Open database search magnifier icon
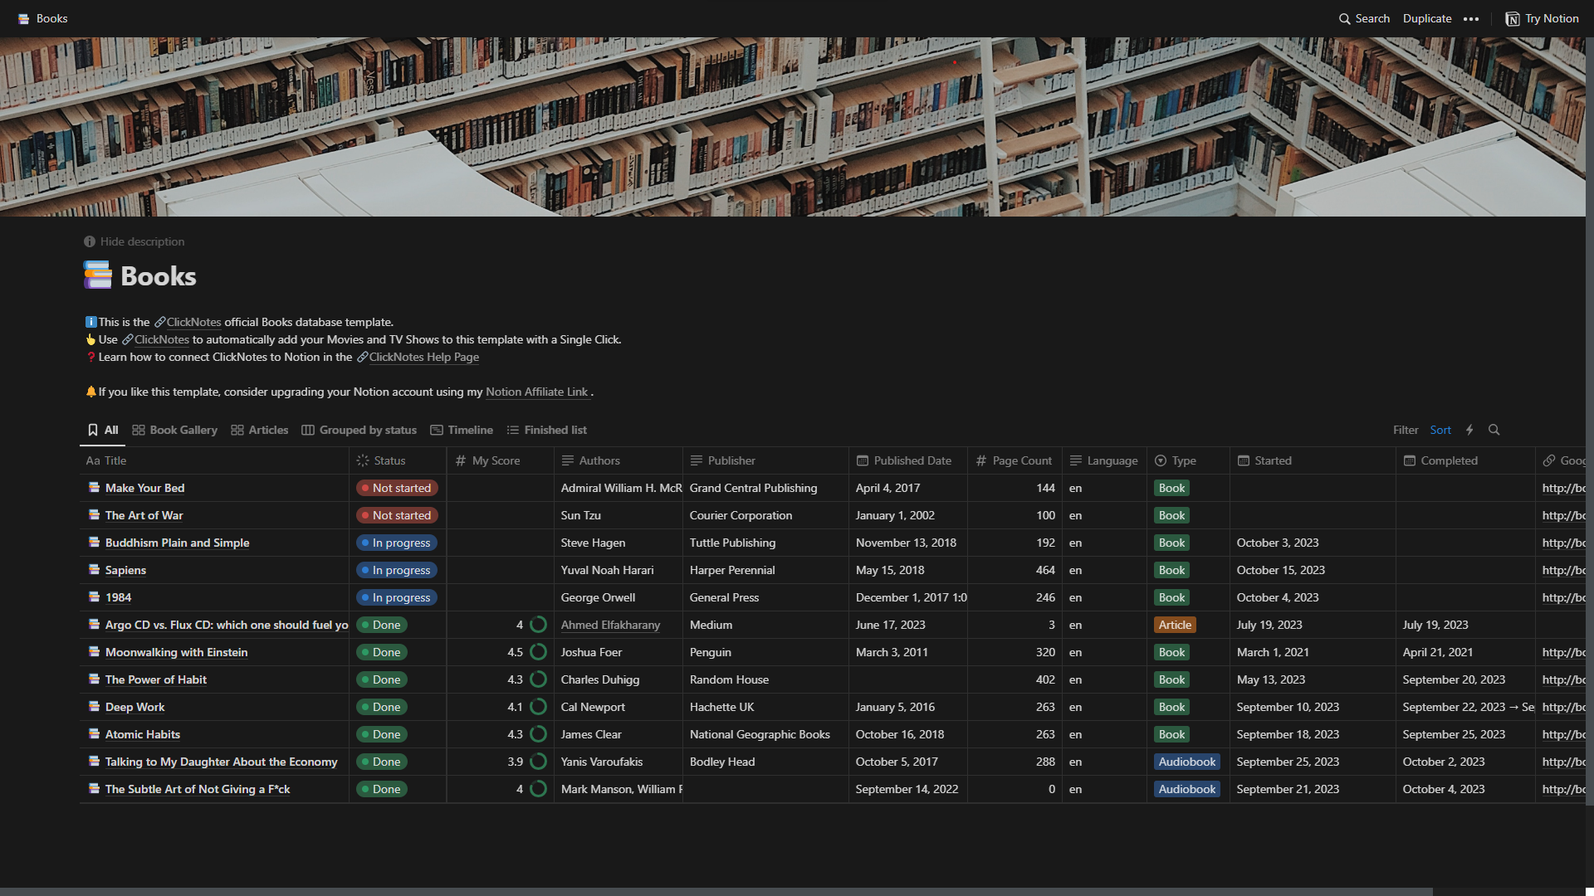The width and height of the screenshot is (1594, 896). [1494, 430]
